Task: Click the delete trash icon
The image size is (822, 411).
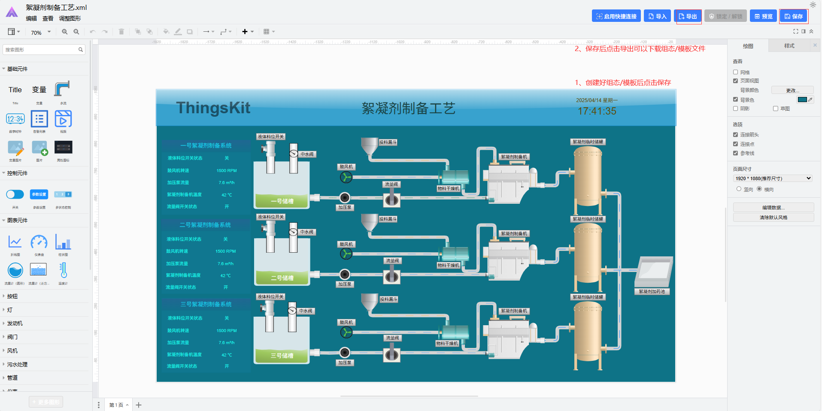Action: tap(121, 32)
